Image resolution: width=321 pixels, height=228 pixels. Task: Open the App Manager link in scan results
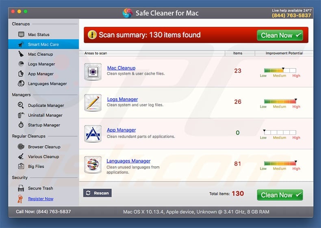(x=121, y=130)
